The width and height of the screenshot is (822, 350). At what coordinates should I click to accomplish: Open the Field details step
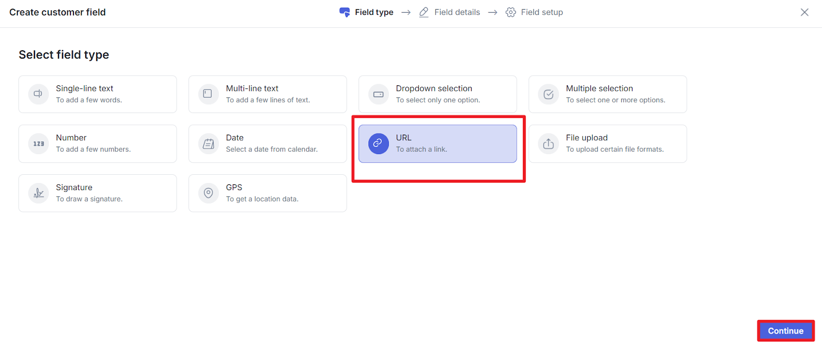pos(457,12)
